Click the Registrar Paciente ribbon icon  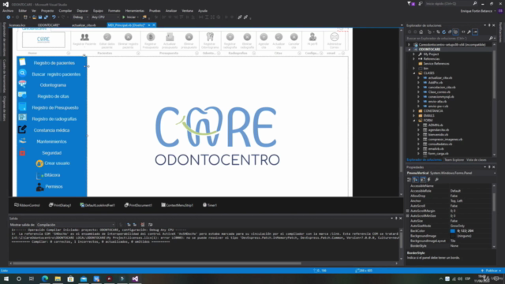click(x=84, y=37)
